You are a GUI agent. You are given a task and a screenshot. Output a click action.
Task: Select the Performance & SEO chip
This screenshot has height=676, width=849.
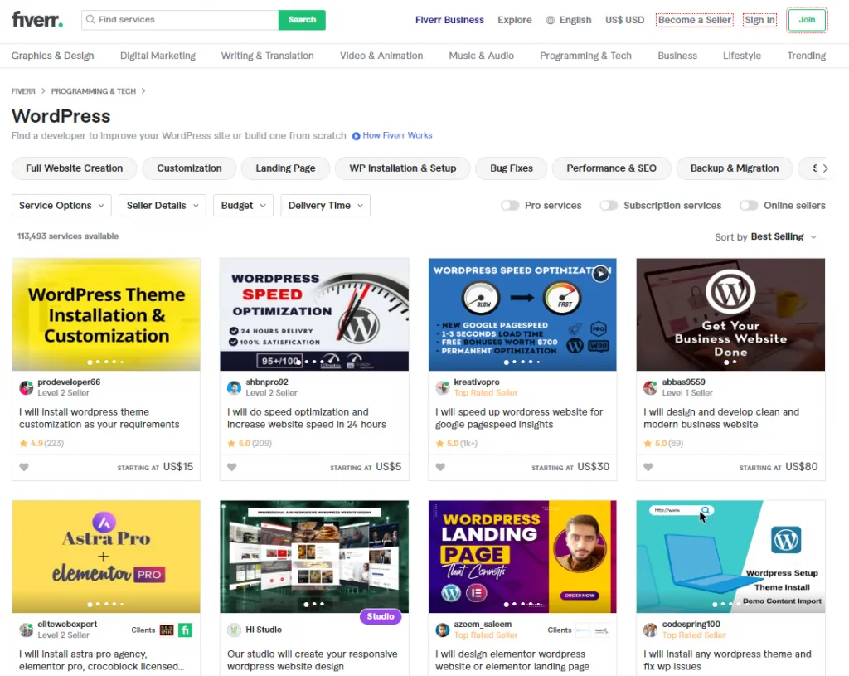(x=611, y=168)
